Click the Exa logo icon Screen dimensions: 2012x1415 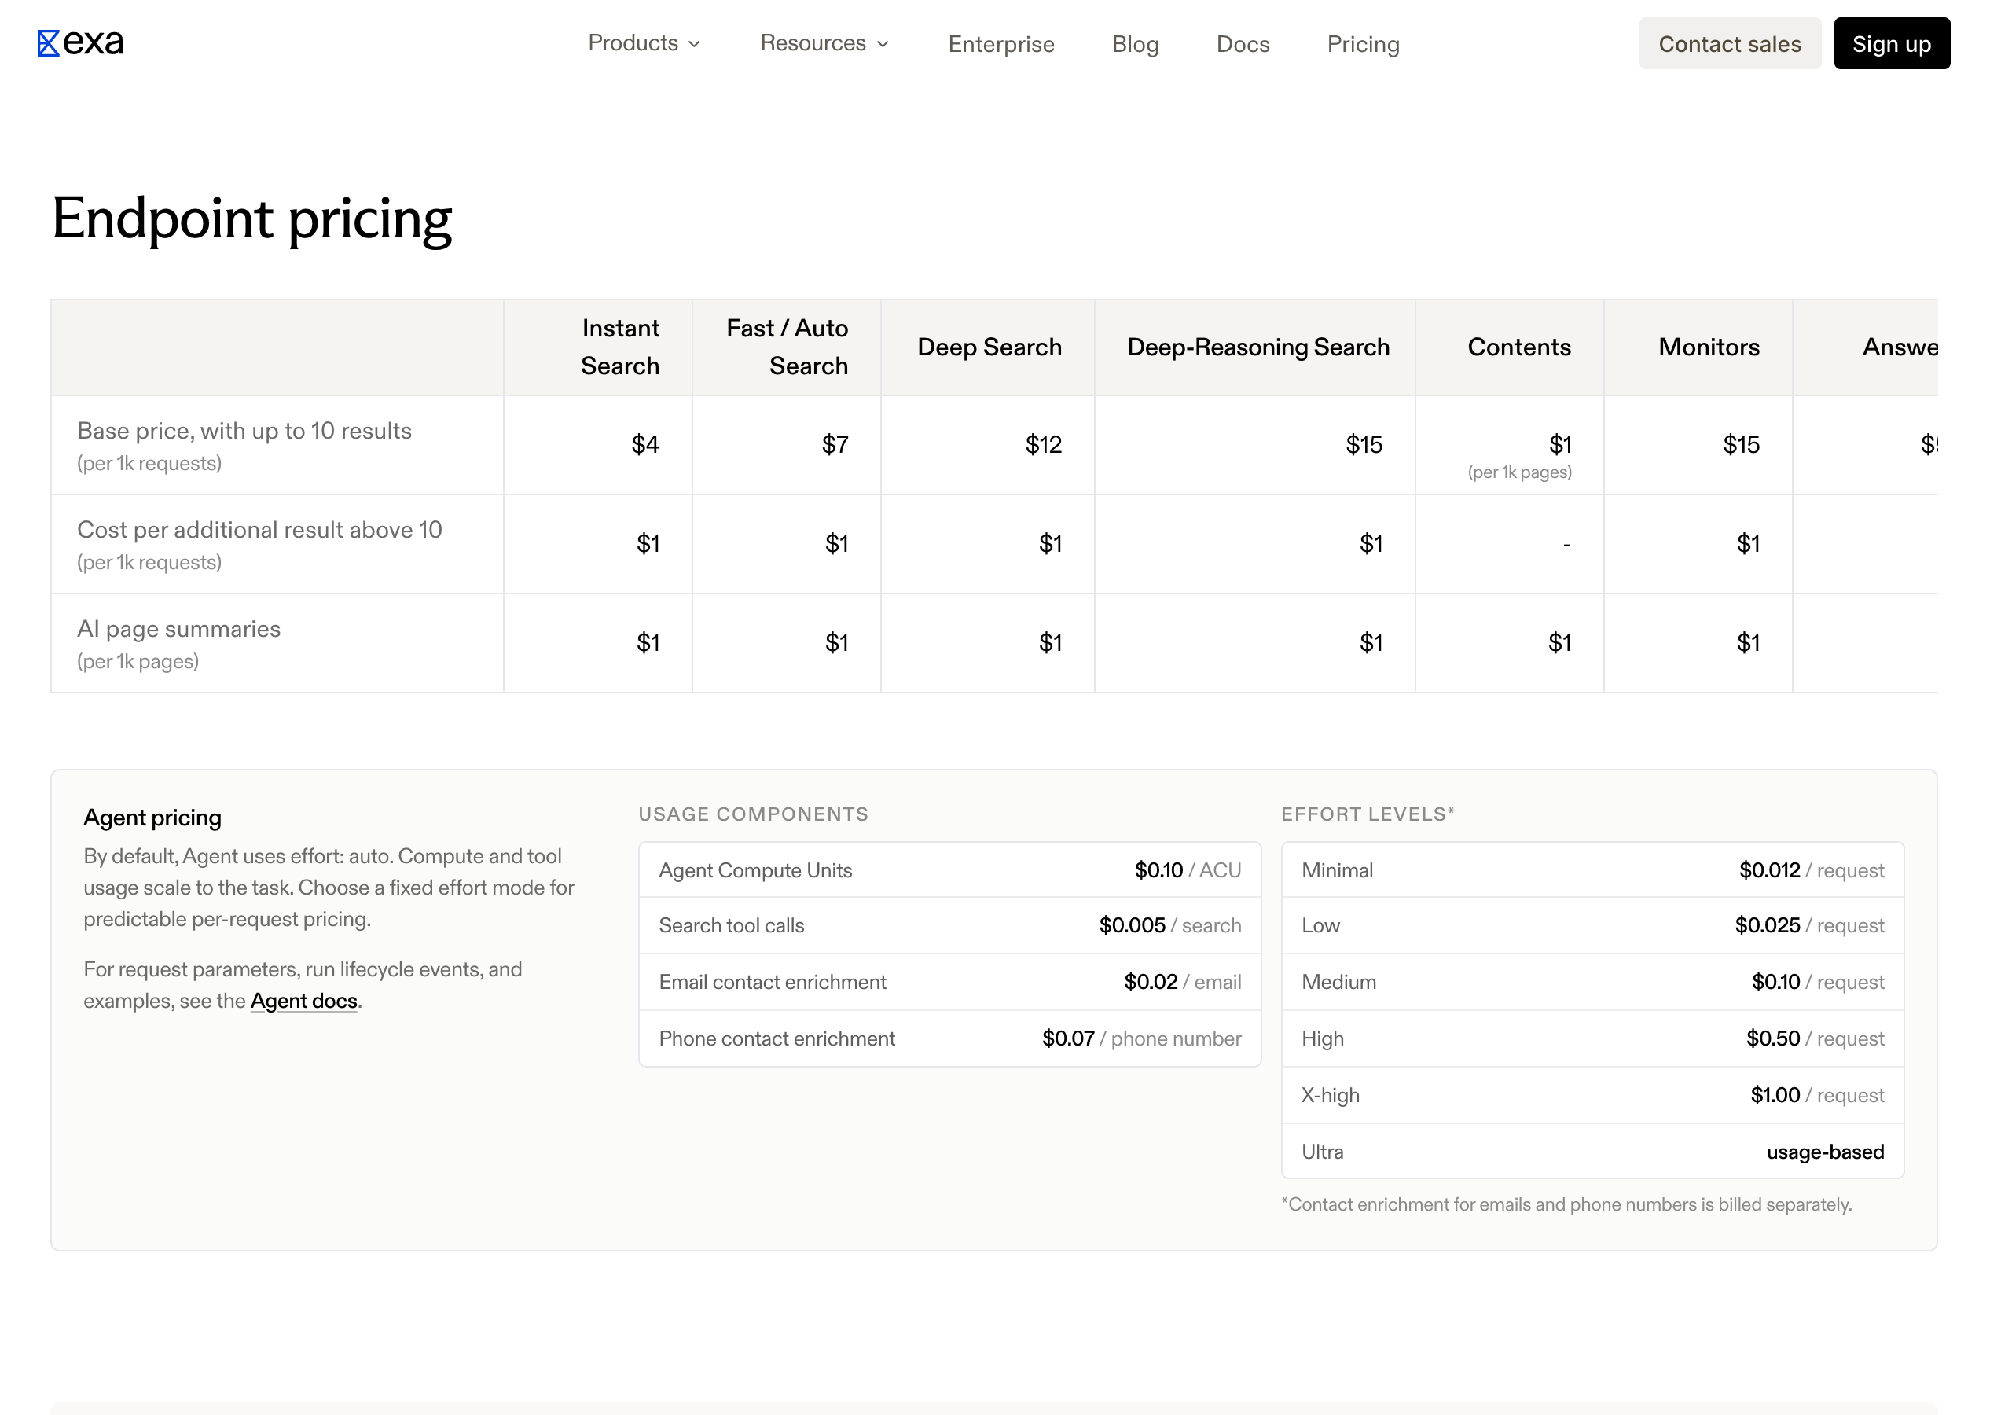point(48,43)
